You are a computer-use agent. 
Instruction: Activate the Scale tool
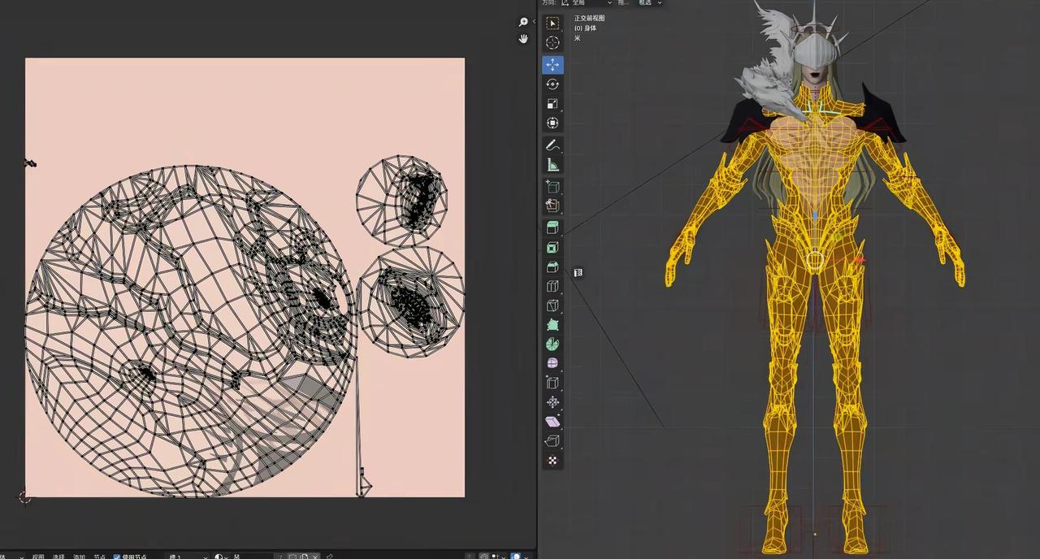[552, 104]
